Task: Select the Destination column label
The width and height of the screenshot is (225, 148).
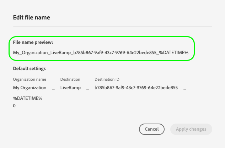Action: 70,80
